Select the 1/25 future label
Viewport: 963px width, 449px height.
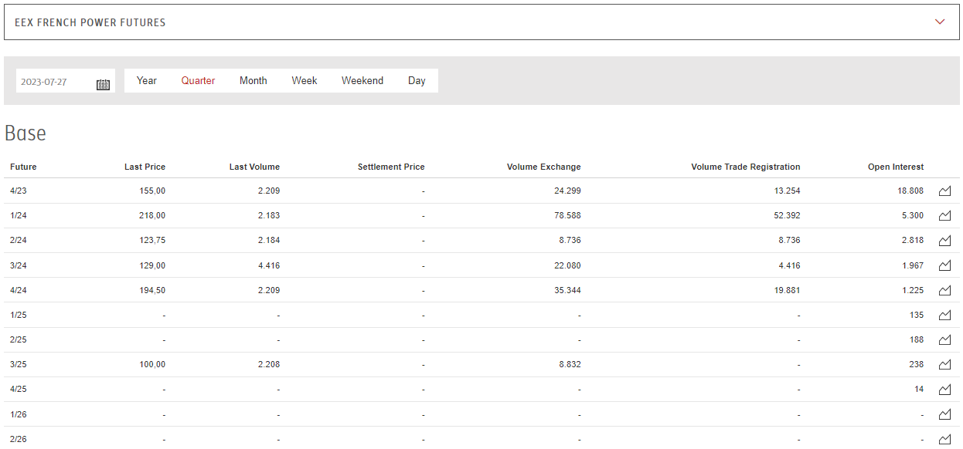pos(19,315)
